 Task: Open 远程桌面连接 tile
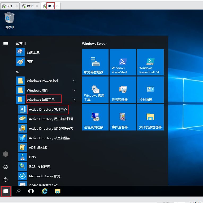(x=95, y=117)
